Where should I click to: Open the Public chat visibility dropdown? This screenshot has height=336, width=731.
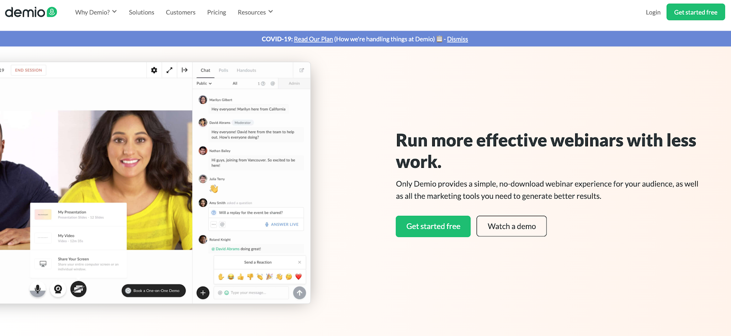point(204,84)
